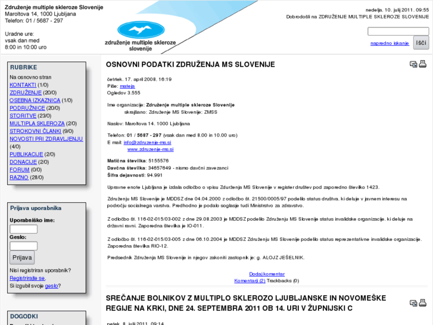This screenshot has width=433, height=325.
Task: Click the Telefon: 01 / 5687 - 297 header text
Action: (34, 21)
